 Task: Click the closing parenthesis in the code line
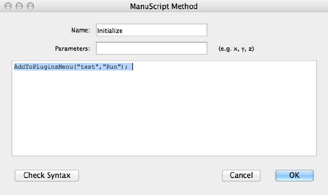coord(120,67)
